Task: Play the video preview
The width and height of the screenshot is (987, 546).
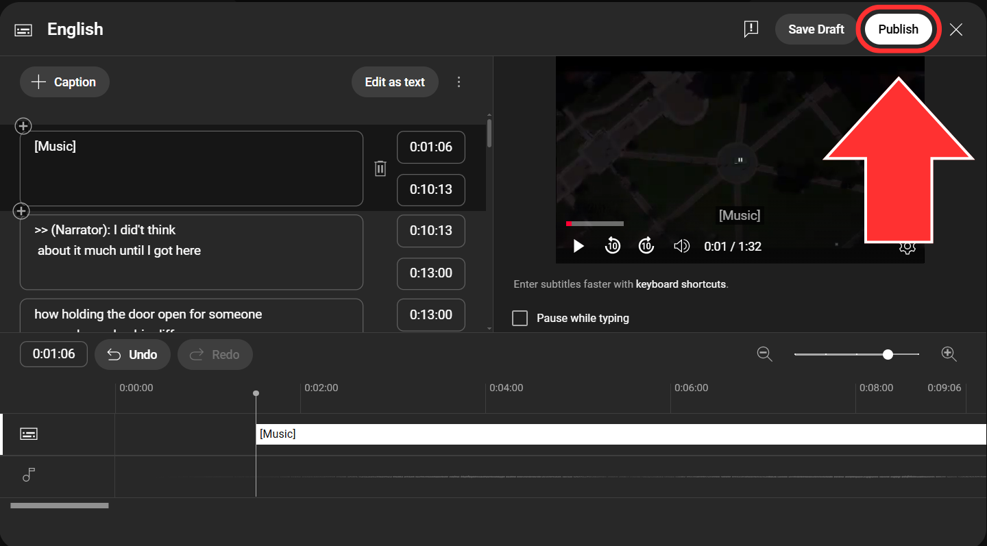Action: pyautogui.click(x=578, y=247)
